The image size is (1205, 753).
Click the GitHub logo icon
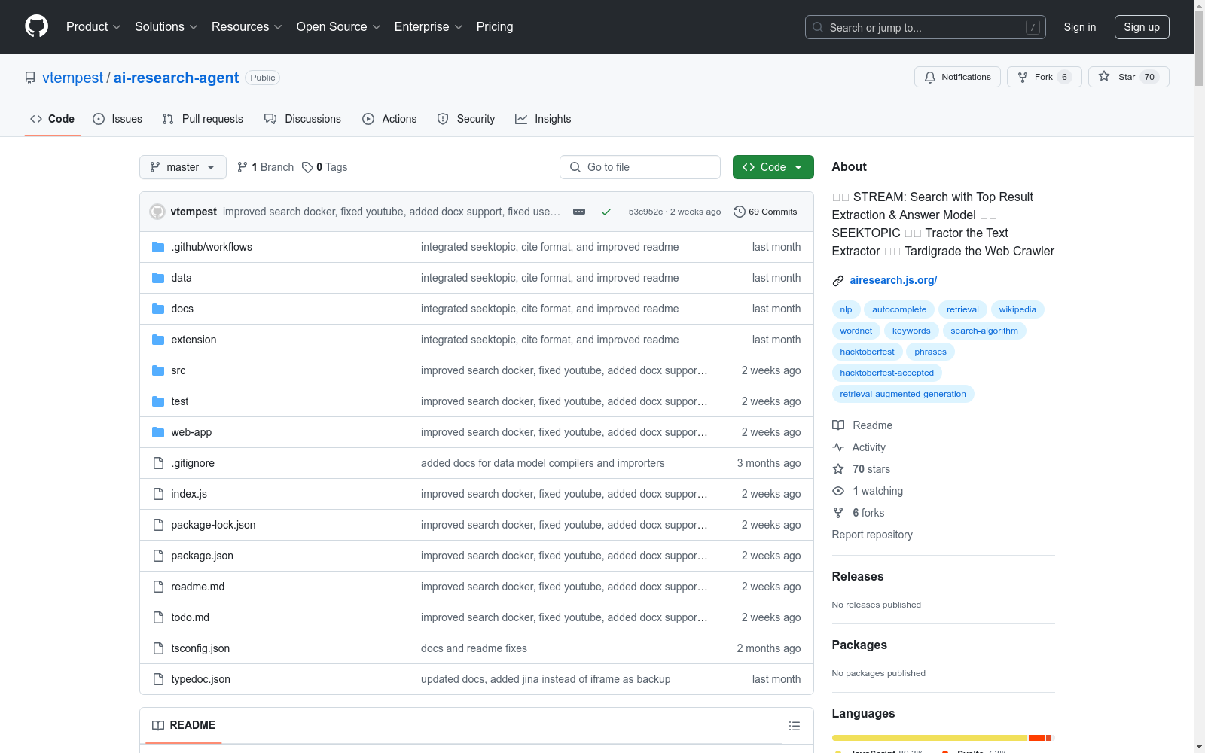[x=36, y=26]
